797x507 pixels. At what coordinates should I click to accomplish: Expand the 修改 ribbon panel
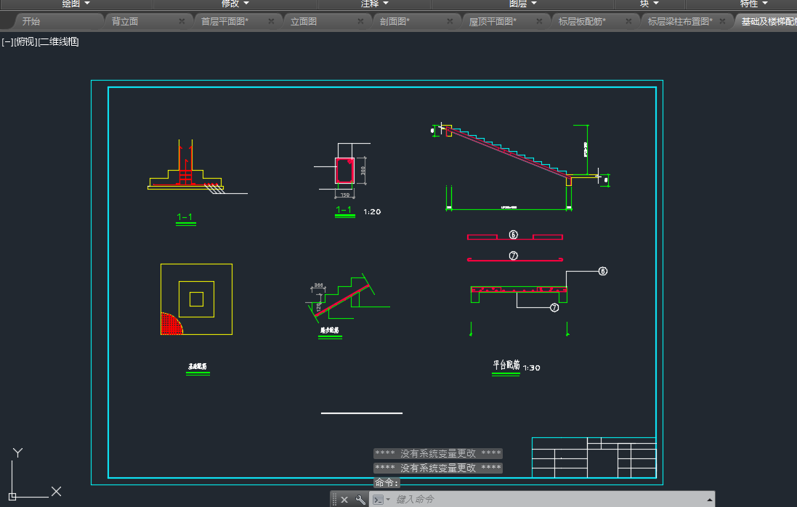235,4
